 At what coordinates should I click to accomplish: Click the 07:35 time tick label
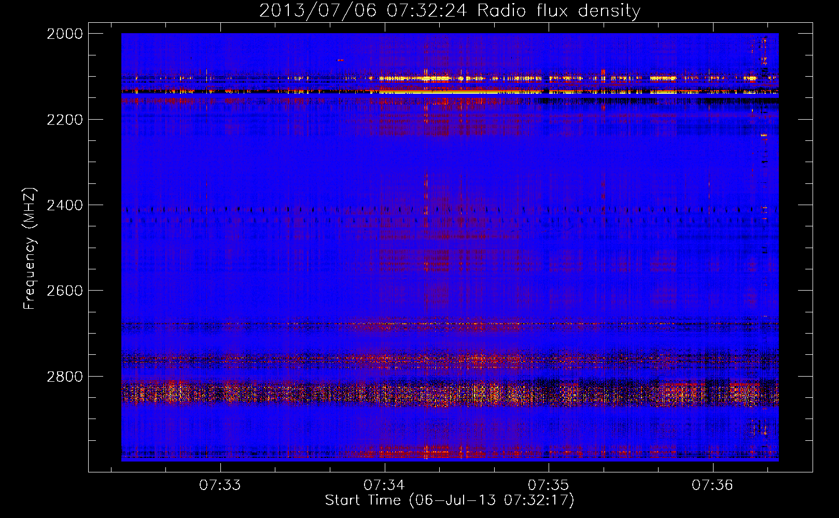pos(549,485)
